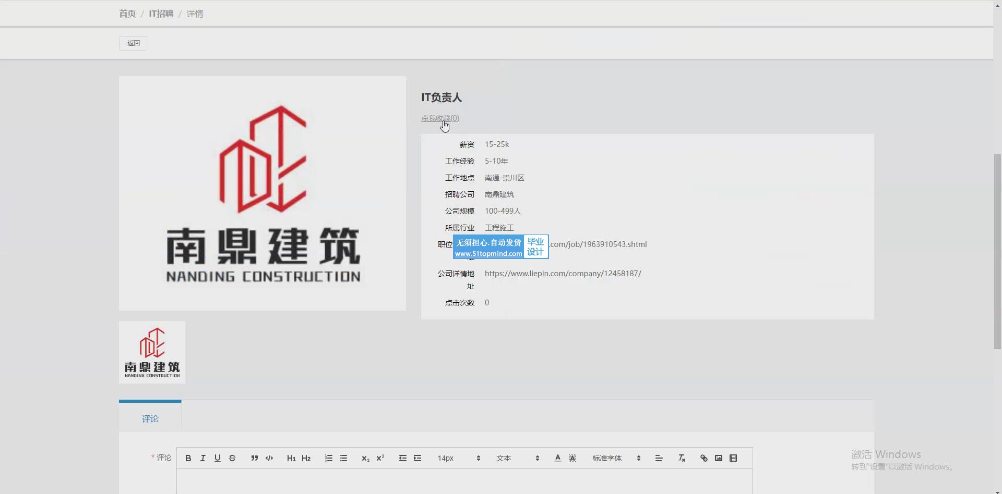Click the company name 南鼎建筑
Image resolution: width=1002 pixels, height=494 pixels.
click(499, 194)
